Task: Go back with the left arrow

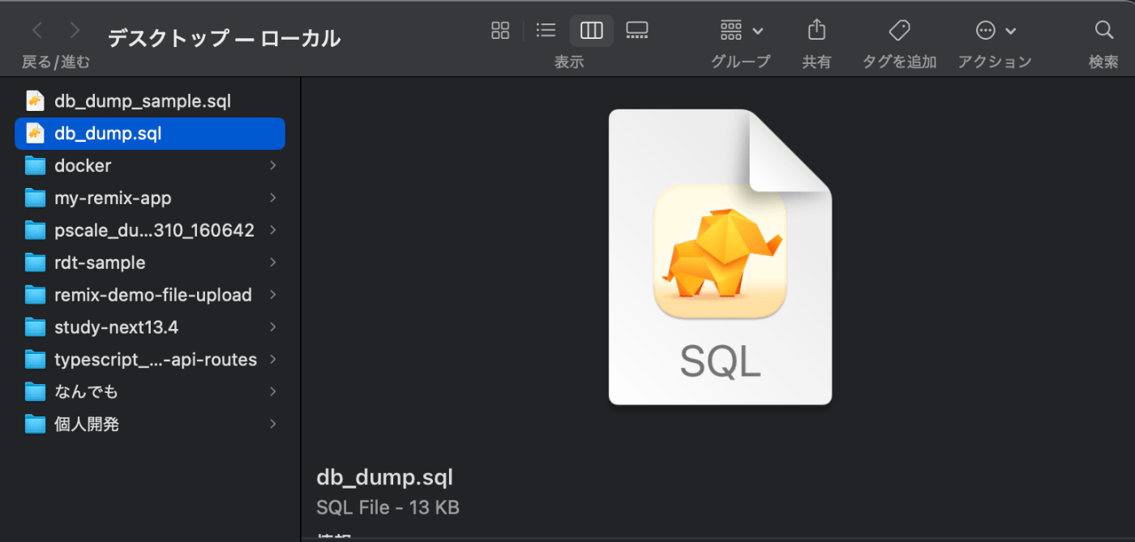Action: 37,31
